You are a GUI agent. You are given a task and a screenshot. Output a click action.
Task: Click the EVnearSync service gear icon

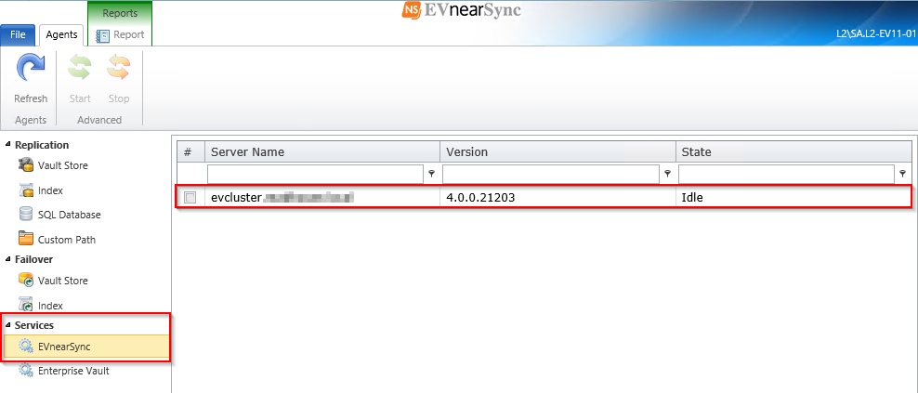[26, 347]
